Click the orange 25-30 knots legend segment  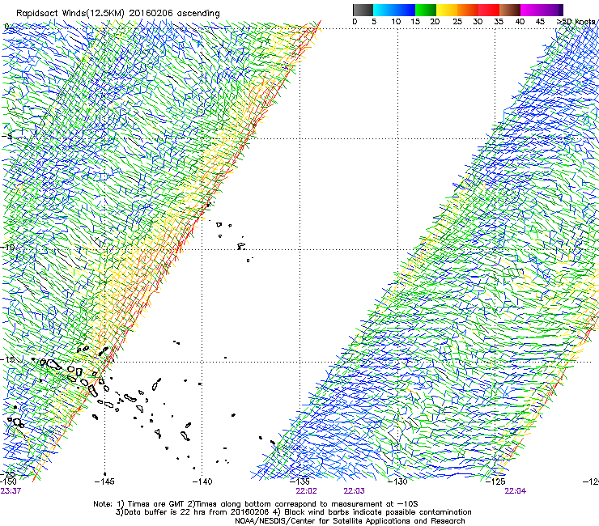(468, 10)
